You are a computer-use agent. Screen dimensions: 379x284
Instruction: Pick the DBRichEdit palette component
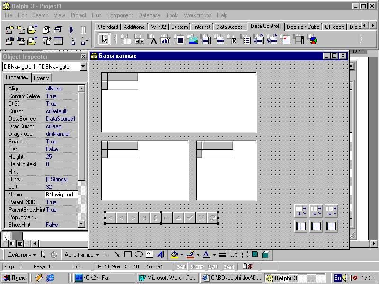click(286, 39)
